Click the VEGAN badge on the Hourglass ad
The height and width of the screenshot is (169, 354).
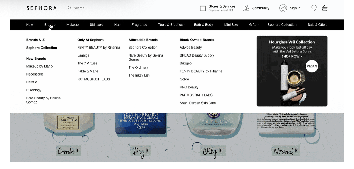click(x=312, y=66)
